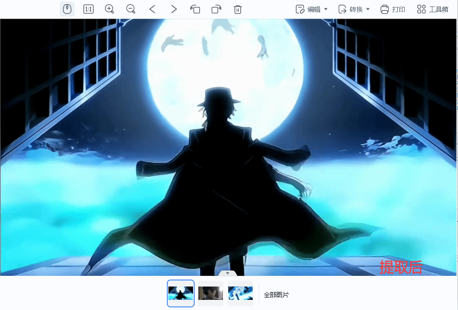Show image at 1:1 actual size
The height and width of the screenshot is (310, 458).
[x=88, y=9]
